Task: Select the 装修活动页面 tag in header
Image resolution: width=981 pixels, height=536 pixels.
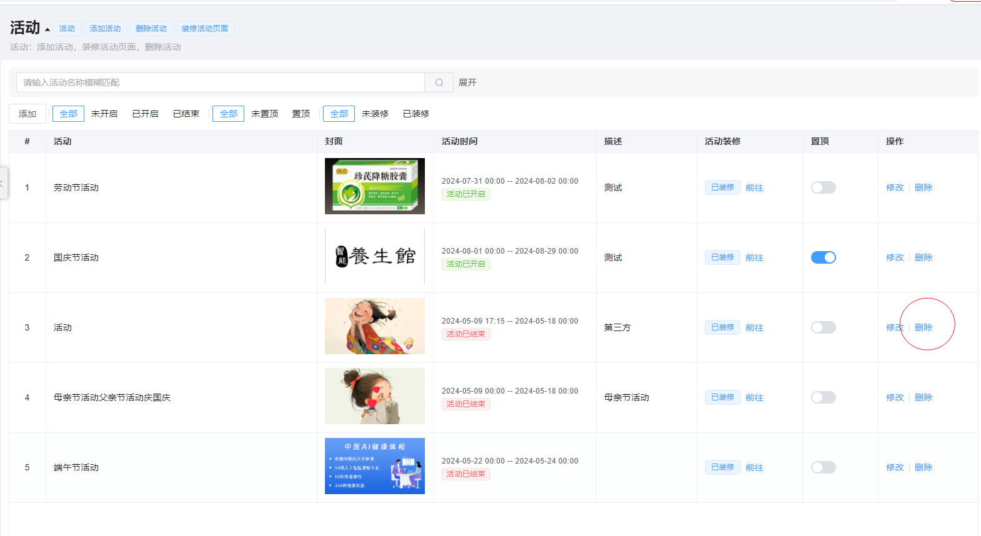Action: point(205,29)
